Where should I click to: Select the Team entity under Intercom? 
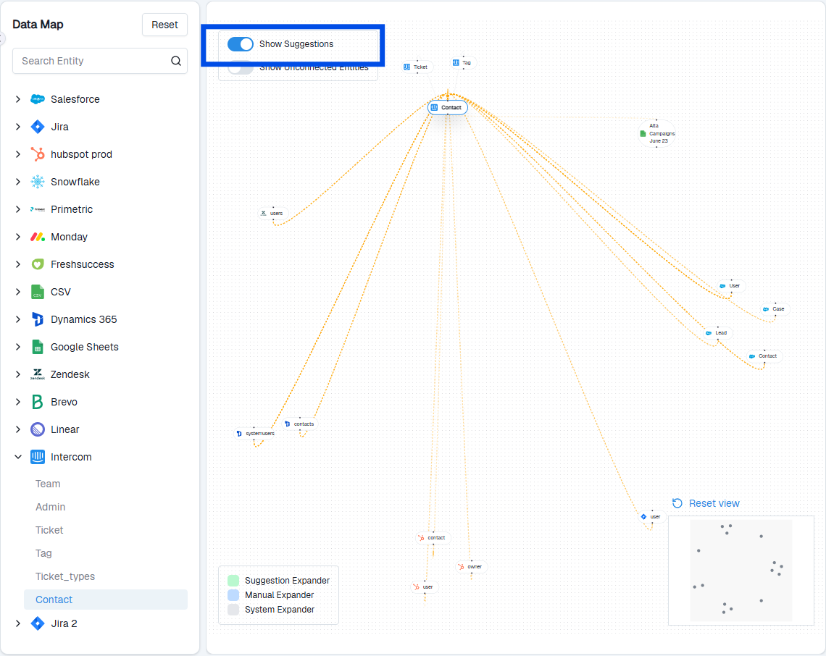pos(48,484)
